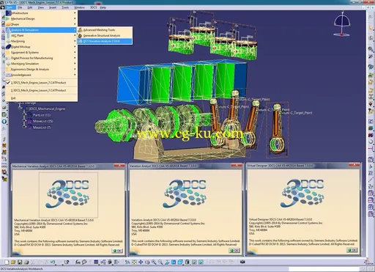This screenshot has width=375, height=272.
Task: Expand the Equipment & Systems submenu
Action: 41,52
